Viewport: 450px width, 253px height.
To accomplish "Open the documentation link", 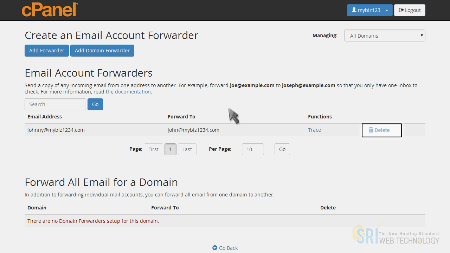I will tap(133, 92).
